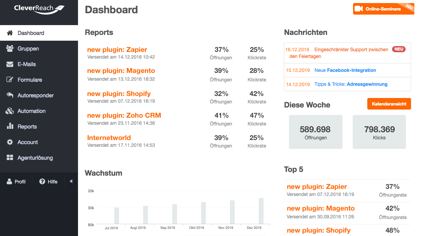Open Account via the gear icon
Image resolution: width=428 pixels, height=236 pixels.
tap(10, 142)
